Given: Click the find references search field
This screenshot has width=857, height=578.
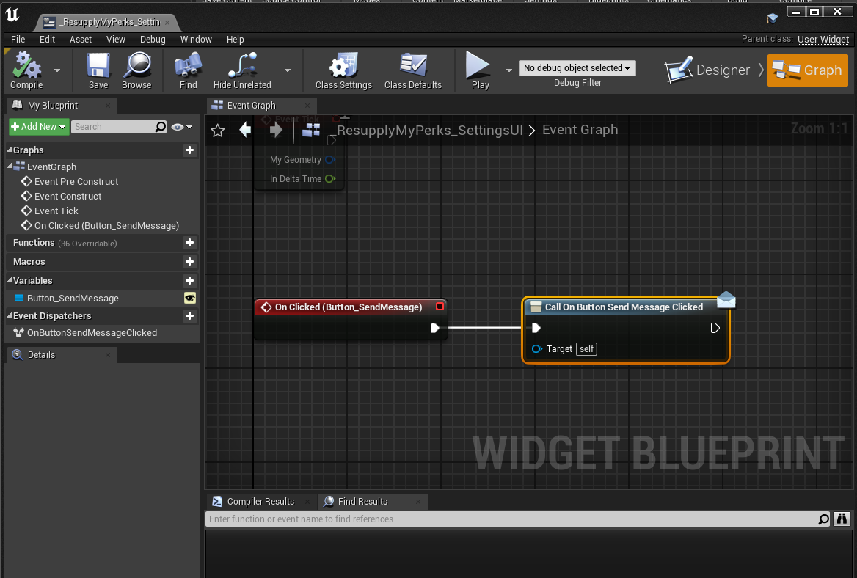Looking at the screenshot, I should click(511, 519).
